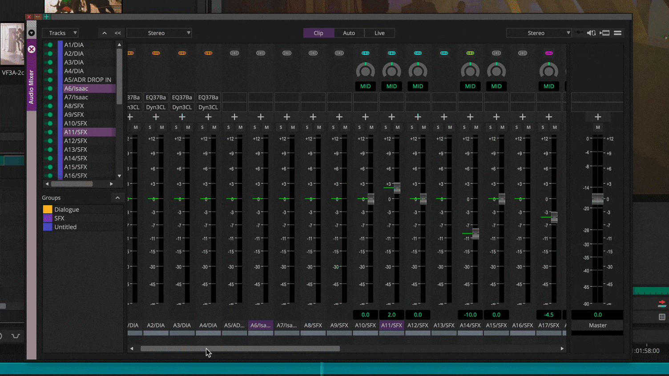669x376 pixels.
Task: Open the mixer fast menu hamburger icon
Action: 618,33
